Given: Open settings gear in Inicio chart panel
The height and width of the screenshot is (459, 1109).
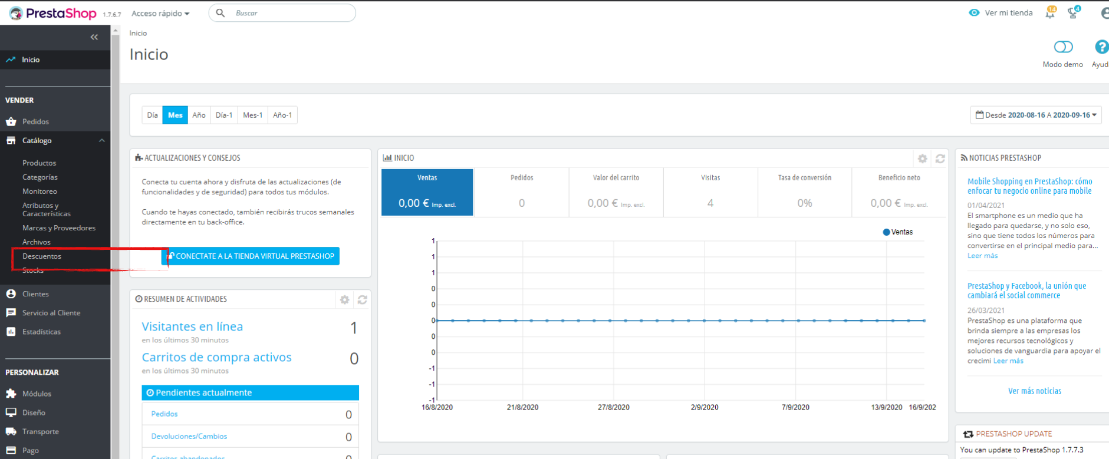Looking at the screenshot, I should (x=923, y=158).
